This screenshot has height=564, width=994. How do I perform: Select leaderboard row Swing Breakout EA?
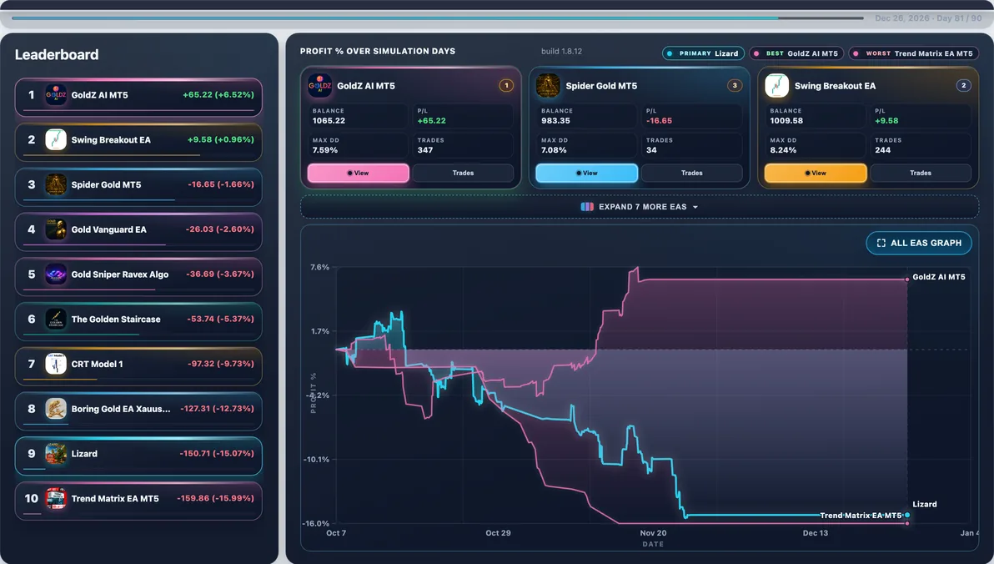[138, 142]
